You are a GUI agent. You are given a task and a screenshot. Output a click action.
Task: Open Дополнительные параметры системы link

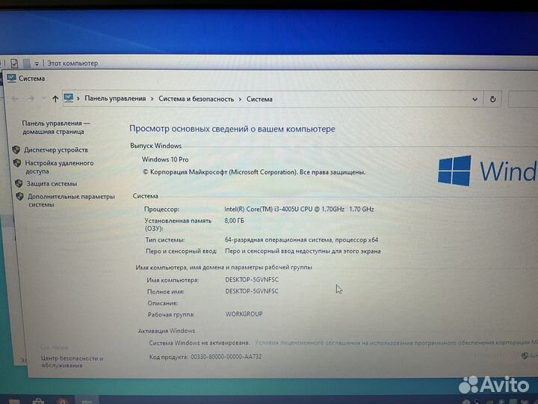coord(71,201)
